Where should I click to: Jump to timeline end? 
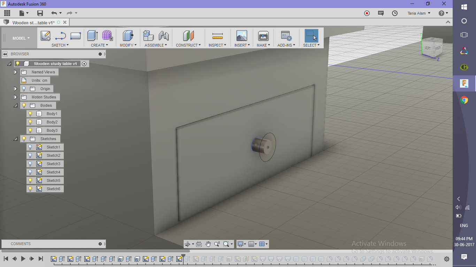[41, 259]
